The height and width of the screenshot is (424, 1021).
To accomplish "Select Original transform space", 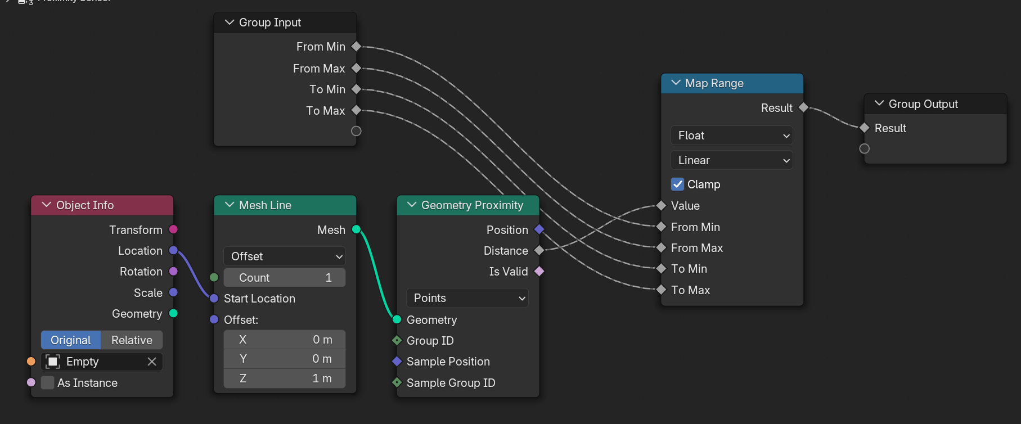I will tap(71, 340).
